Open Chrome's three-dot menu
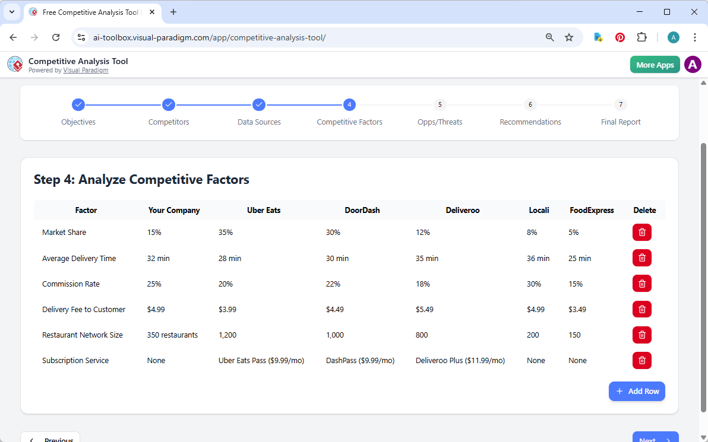The height and width of the screenshot is (442, 708). pos(695,37)
